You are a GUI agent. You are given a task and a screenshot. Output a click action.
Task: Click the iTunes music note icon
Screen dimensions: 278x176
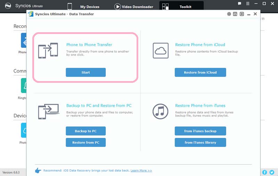(x=161, y=111)
